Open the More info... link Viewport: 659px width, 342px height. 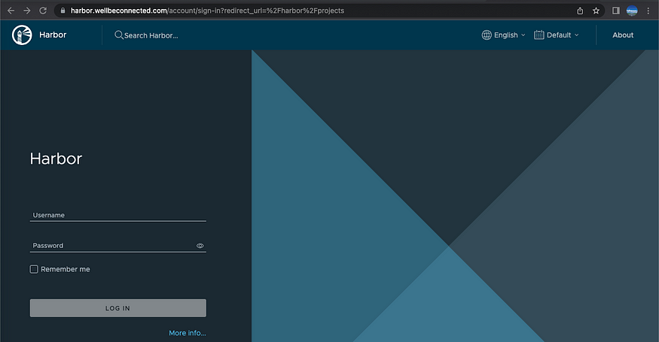188,333
